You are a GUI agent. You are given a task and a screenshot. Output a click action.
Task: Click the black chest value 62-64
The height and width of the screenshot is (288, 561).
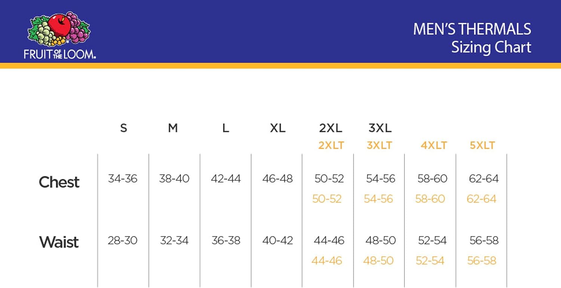point(484,179)
